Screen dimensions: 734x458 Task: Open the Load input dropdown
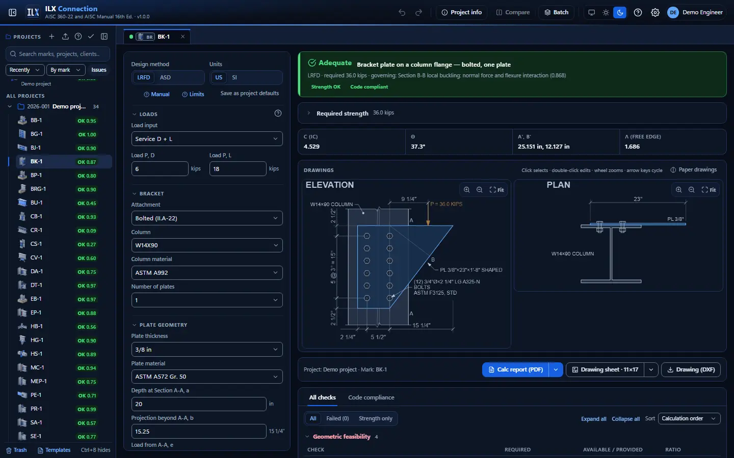207,139
